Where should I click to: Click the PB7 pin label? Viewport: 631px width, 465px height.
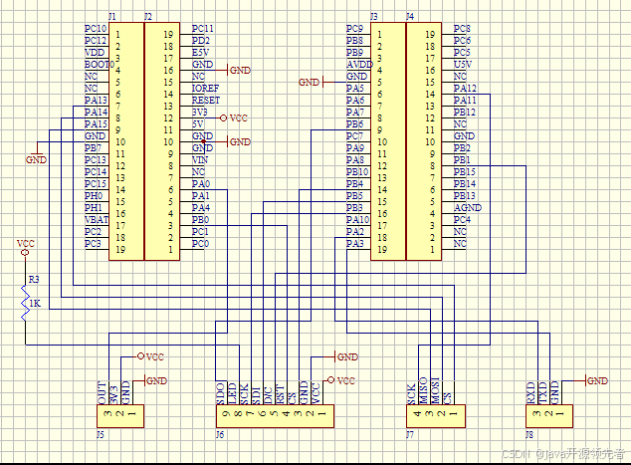93,147
